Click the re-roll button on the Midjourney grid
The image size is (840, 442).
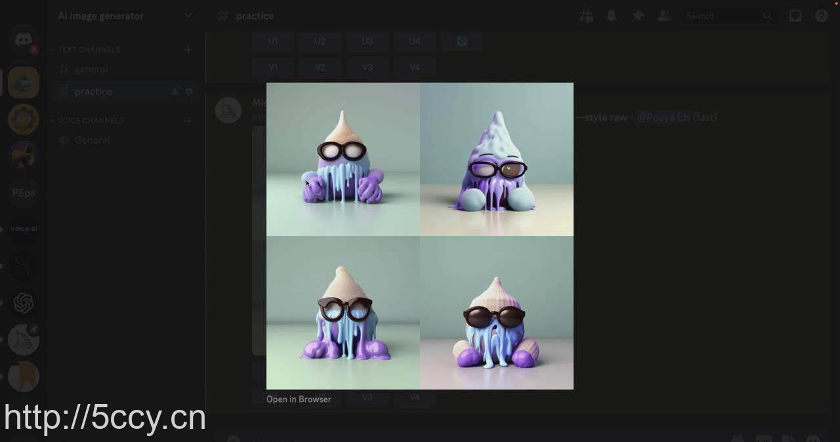click(461, 41)
